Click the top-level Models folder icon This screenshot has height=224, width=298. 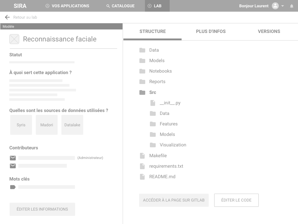click(x=142, y=61)
